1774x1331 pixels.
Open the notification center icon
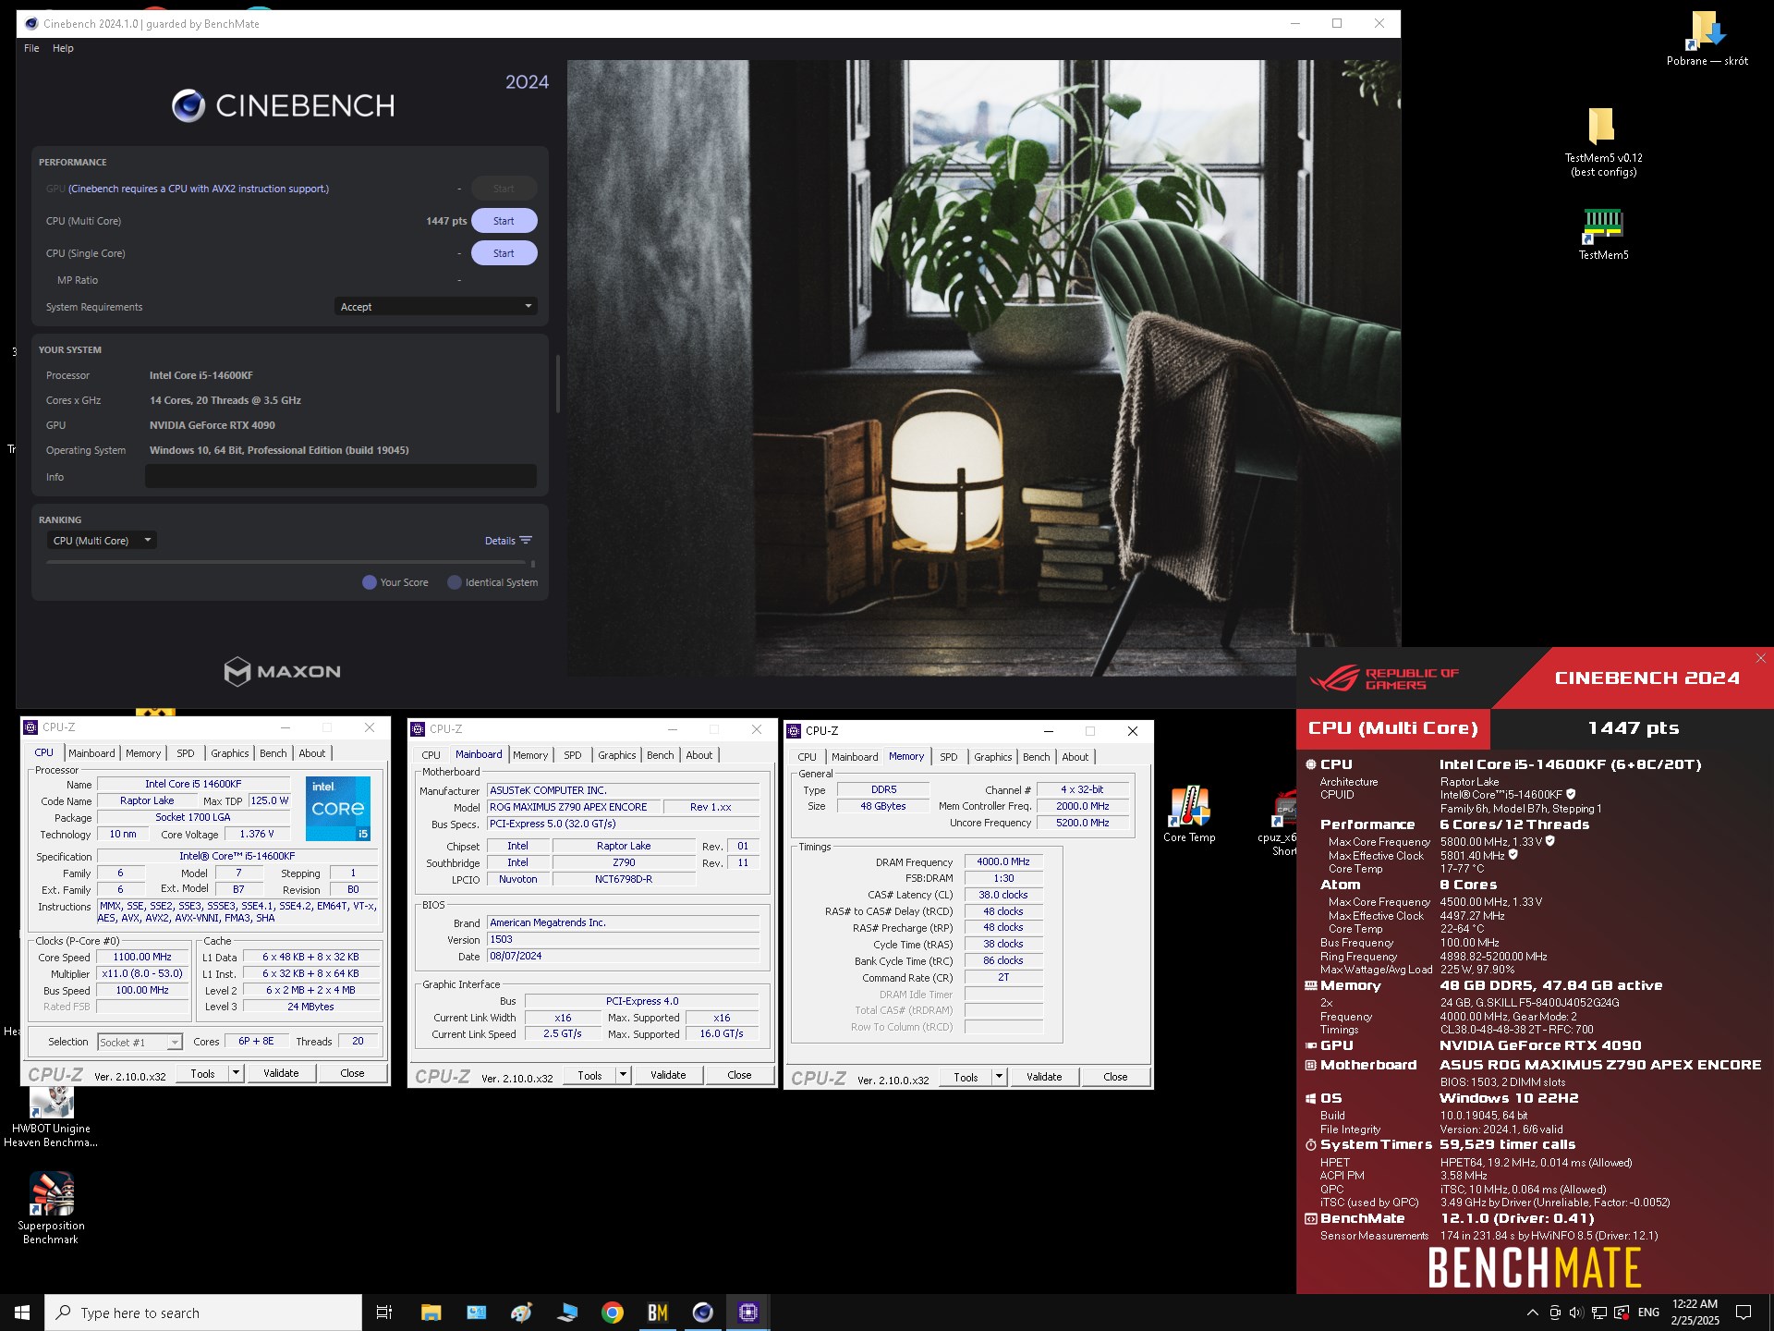tap(1744, 1313)
